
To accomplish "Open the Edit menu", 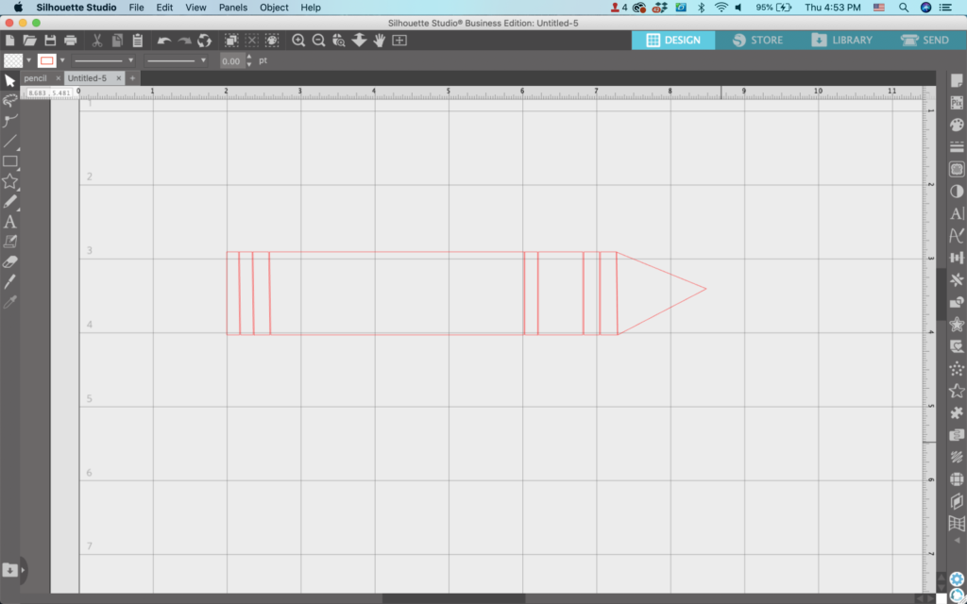I will [x=164, y=8].
